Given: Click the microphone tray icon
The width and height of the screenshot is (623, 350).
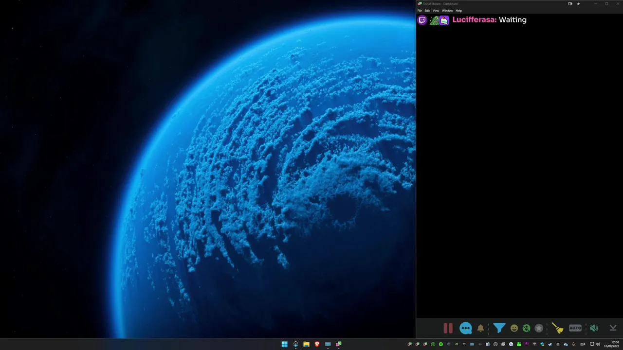Looking at the screenshot, I should [x=573, y=344].
